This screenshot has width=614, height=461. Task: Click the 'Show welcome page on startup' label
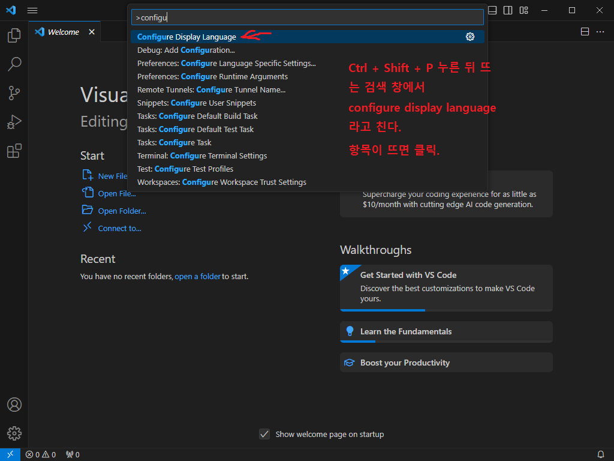329,434
